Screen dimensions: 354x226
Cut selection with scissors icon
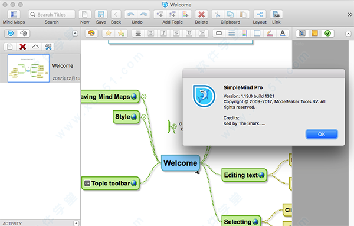click(218, 14)
